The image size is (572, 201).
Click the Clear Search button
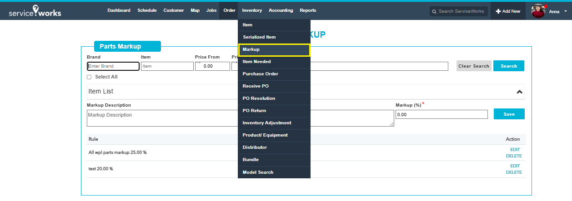tap(474, 66)
